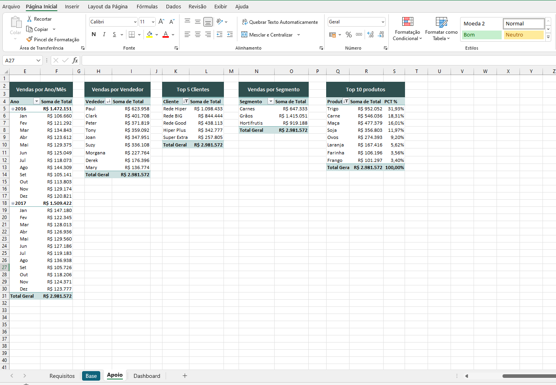This screenshot has width=556, height=385.
Task: Open the Geral number format dropdown
Action: [x=382, y=22]
